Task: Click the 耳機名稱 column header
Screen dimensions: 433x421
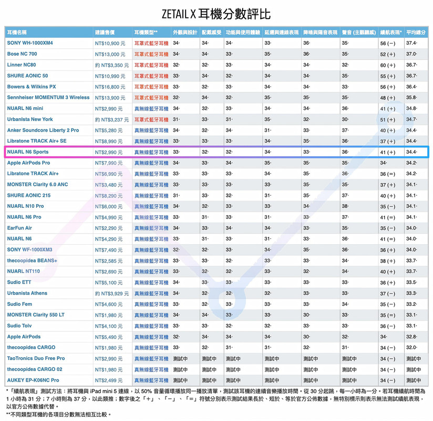Action: (x=17, y=32)
